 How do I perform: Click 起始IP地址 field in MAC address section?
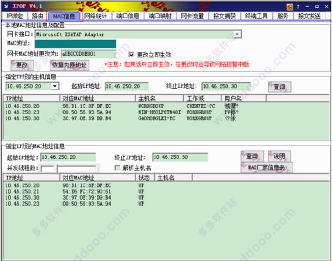pyautogui.click(x=68, y=157)
